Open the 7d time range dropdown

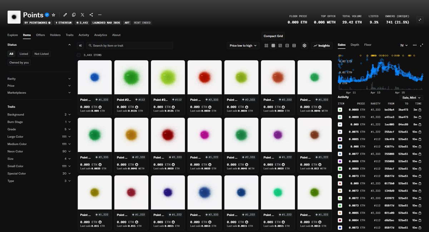(404, 45)
